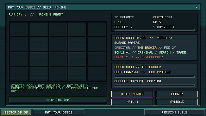This screenshot has width=206, height=116.
Task: Click the days-left progress bar
Action: [x=154, y=30]
